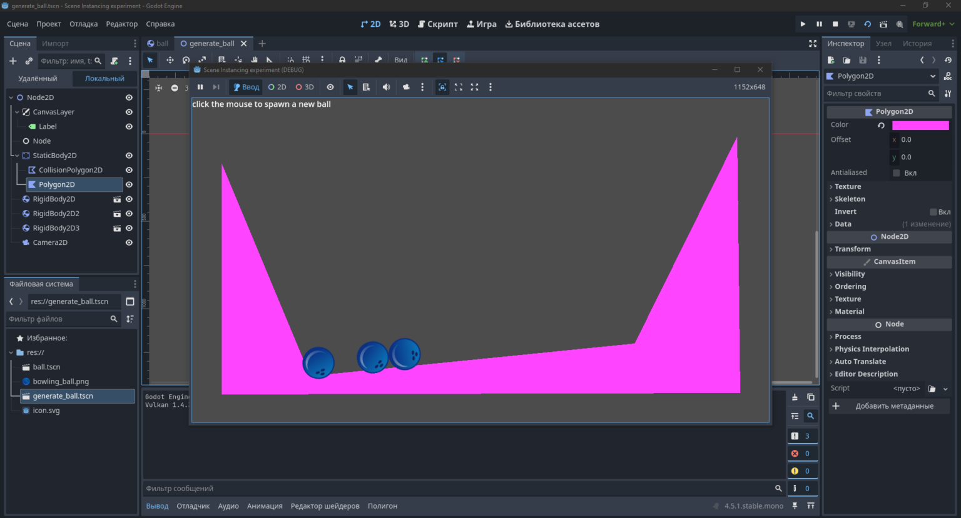Viewport: 961px width, 518px height.
Task: Toggle the warnings filter in output
Action: [802, 471]
